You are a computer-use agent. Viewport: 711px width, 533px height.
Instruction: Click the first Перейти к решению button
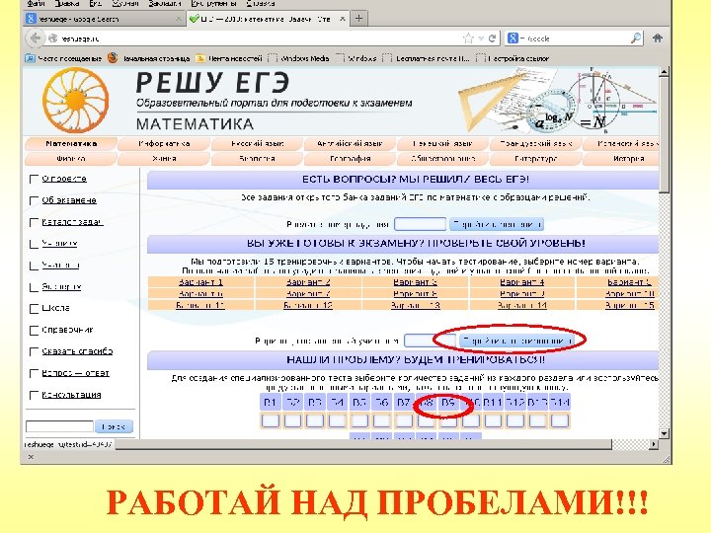pos(497,224)
